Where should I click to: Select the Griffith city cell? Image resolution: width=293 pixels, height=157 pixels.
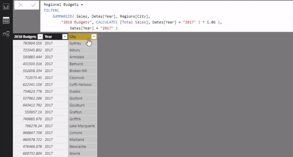click(83, 119)
